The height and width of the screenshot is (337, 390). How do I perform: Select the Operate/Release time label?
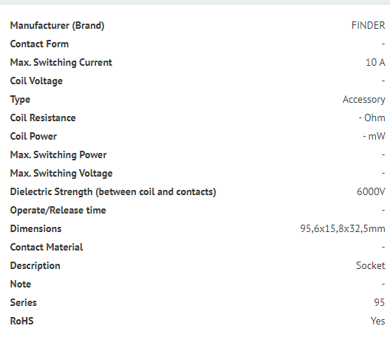[58, 211]
